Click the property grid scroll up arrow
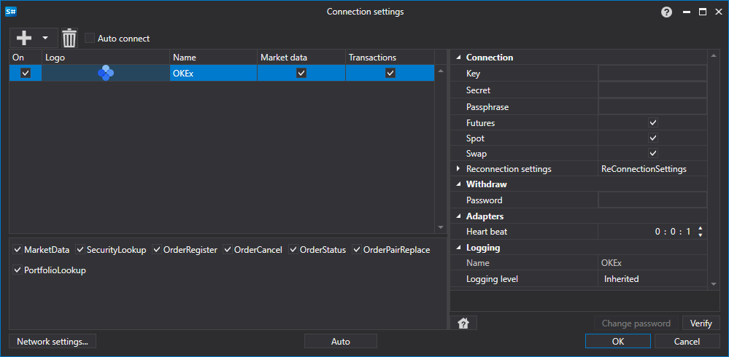Screen dimensions: 729x357 713,56
